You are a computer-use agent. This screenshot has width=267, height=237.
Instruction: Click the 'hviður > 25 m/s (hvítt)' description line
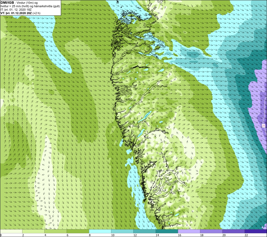(x=30, y=6)
